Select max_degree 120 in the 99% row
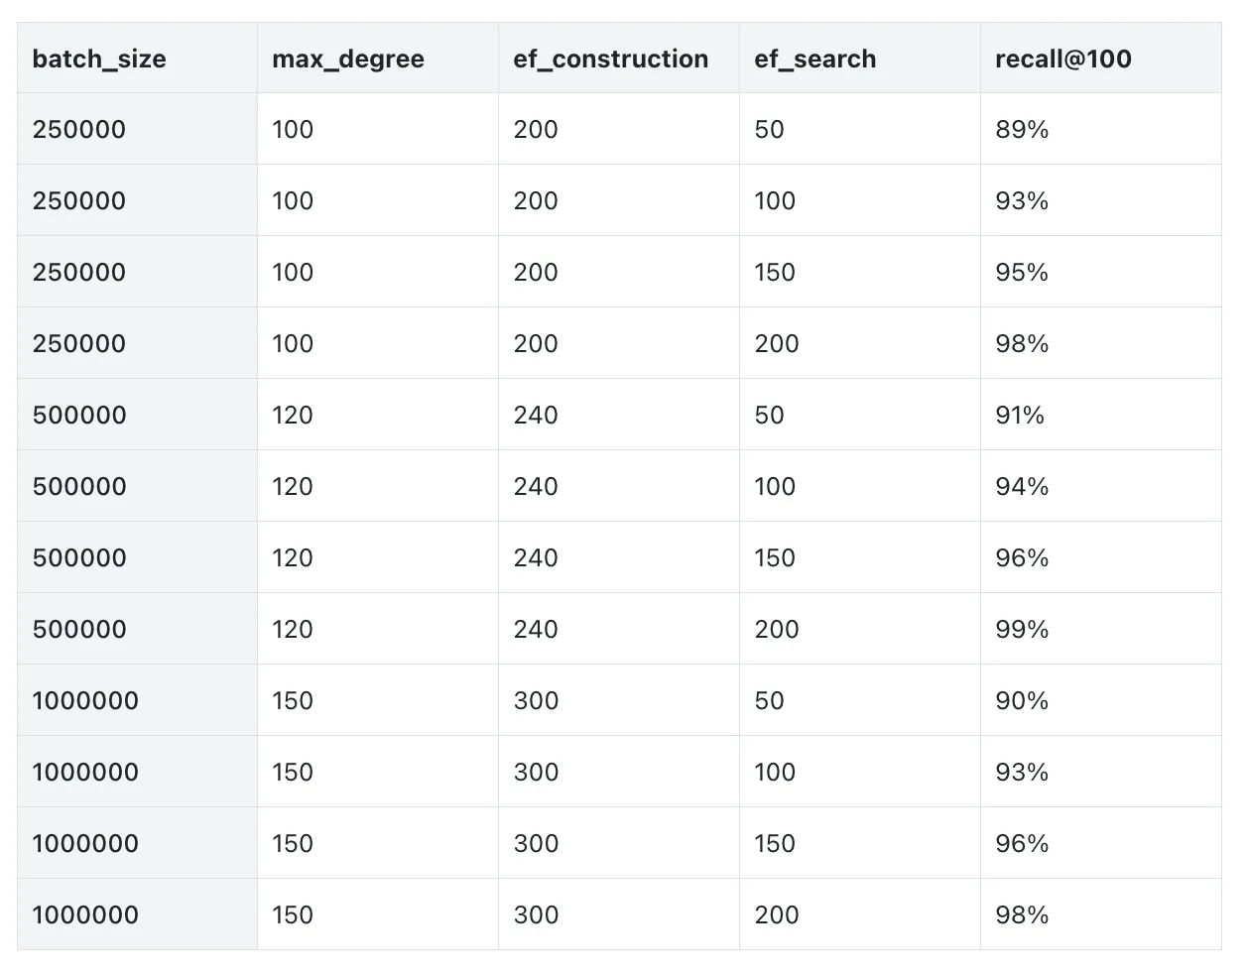 coord(293,630)
